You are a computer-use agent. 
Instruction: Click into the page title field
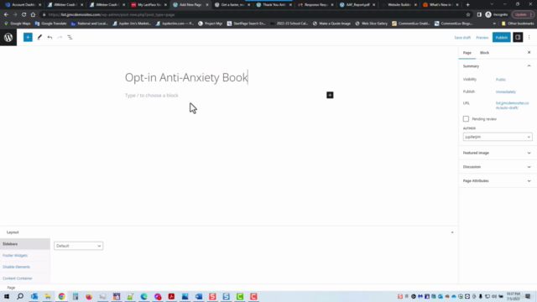coord(186,77)
